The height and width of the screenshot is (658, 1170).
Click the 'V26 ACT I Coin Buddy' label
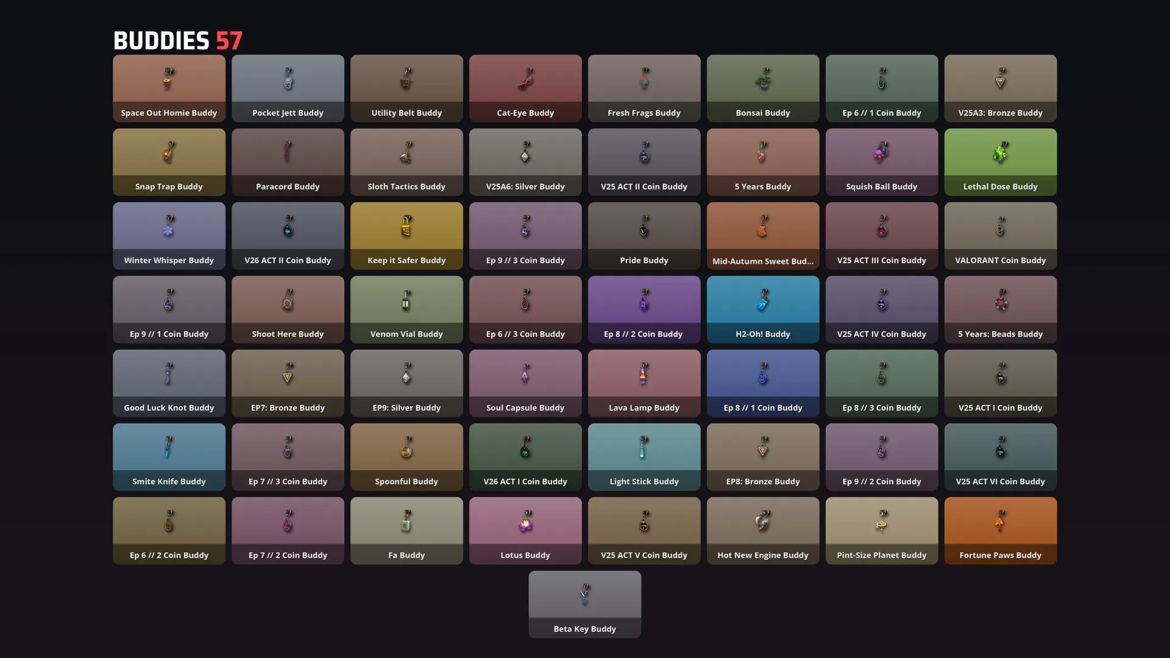point(525,481)
